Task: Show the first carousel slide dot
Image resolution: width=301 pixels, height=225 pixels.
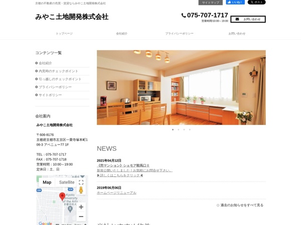Action: [173, 129]
